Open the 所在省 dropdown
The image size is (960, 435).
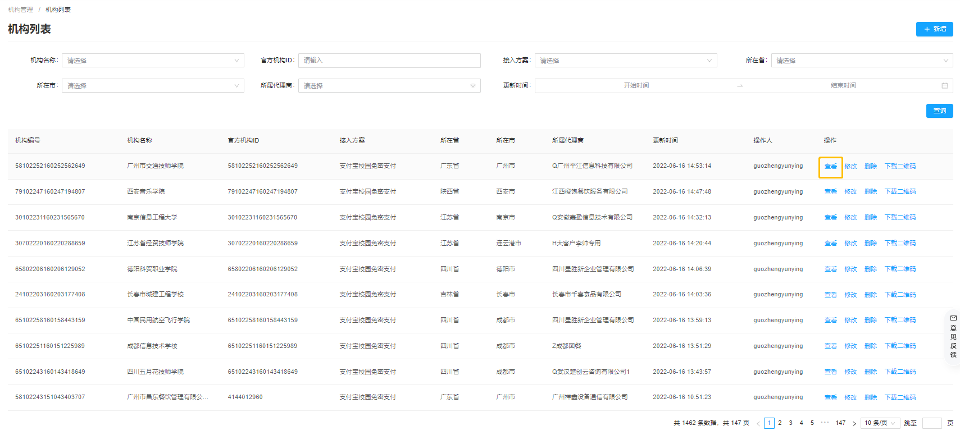(862, 61)
